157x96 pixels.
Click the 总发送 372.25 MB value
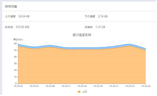click(23, 27)
